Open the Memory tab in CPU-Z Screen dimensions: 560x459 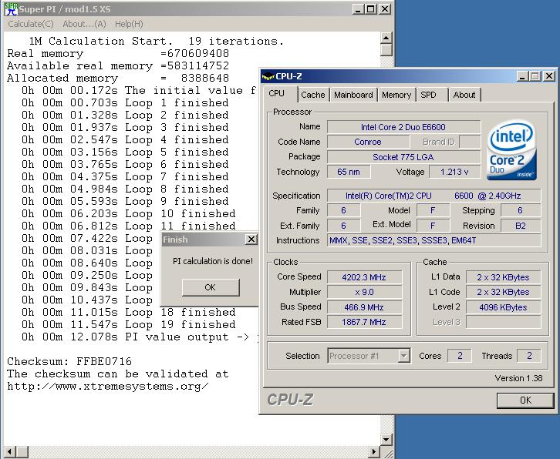pyautogui.click(x=396, y=95)
